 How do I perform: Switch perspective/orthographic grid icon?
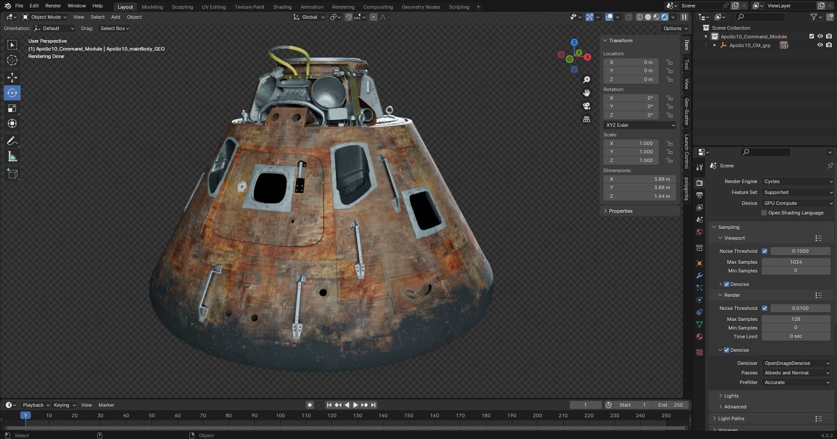(x=587, y=119)
